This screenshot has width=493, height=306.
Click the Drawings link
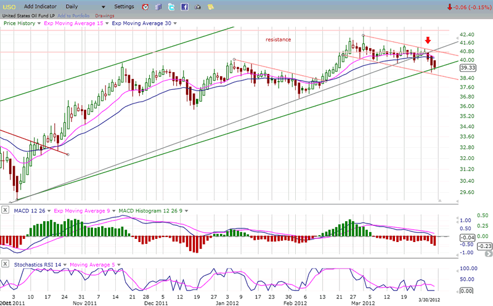[105, 15]
